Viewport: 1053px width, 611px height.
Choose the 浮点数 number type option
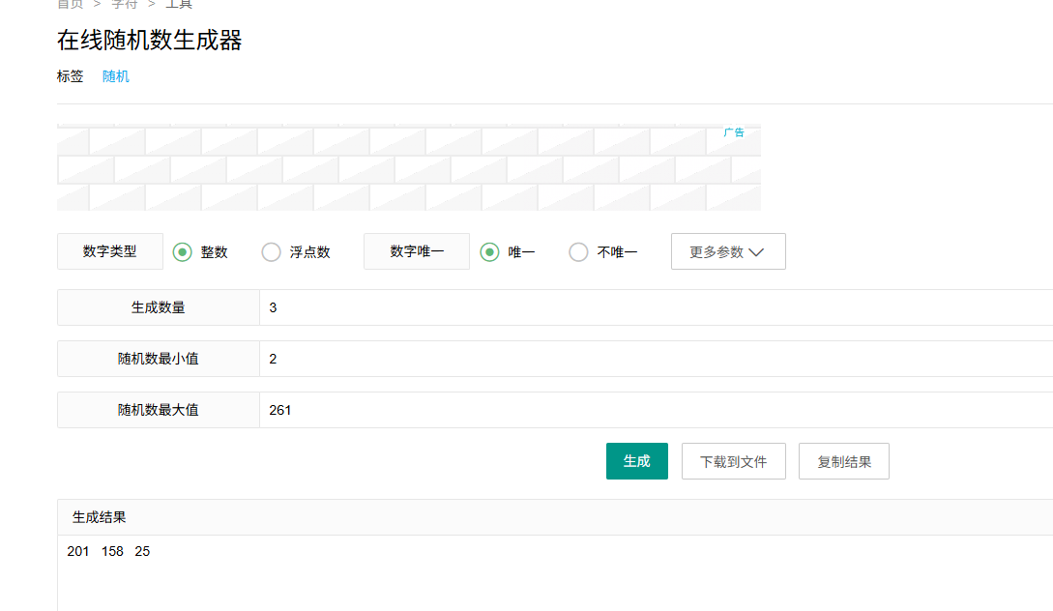tap(272, 252)
